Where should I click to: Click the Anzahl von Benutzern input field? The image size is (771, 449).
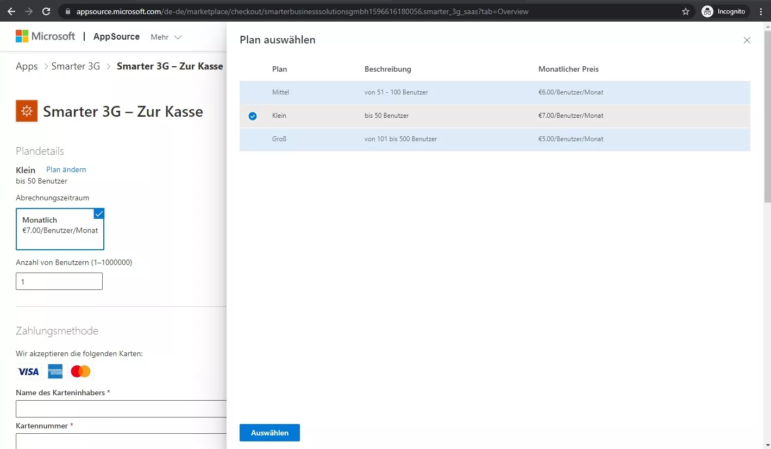[x=59, y=281]
